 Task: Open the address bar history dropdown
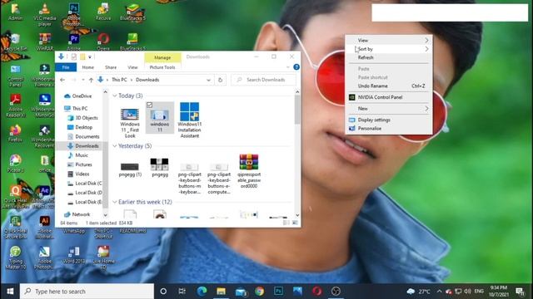click(x=208, y=80)
